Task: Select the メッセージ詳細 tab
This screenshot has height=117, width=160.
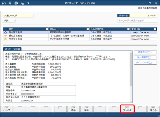Action: pos(12,49)
